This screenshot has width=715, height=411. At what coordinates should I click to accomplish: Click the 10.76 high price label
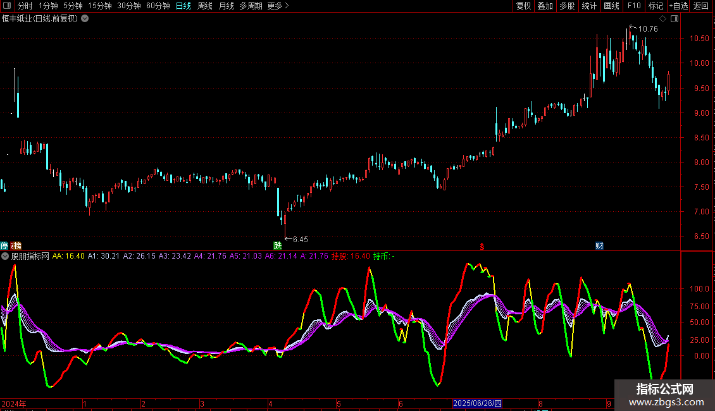click(648, 29)
